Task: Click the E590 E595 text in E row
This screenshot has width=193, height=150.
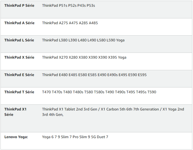Action: pos(137,75)
